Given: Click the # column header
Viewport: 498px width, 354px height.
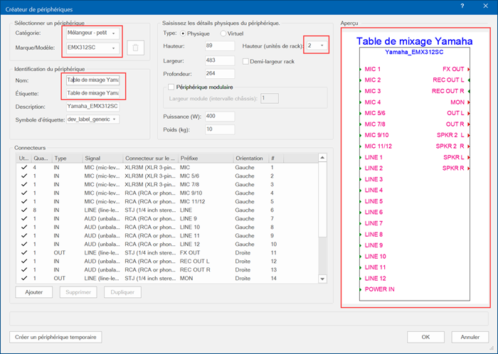Looking at the screenshot, I should pos(276,158).
